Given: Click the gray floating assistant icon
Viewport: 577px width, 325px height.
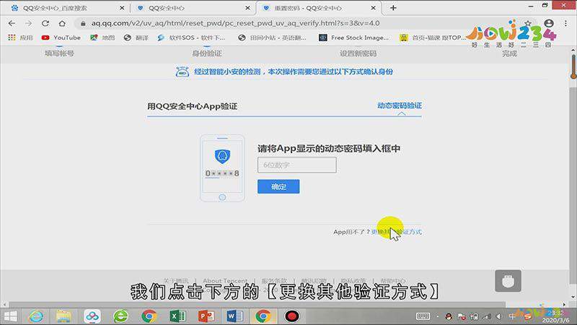Looking at the screenshot, I should click(508, 281).
